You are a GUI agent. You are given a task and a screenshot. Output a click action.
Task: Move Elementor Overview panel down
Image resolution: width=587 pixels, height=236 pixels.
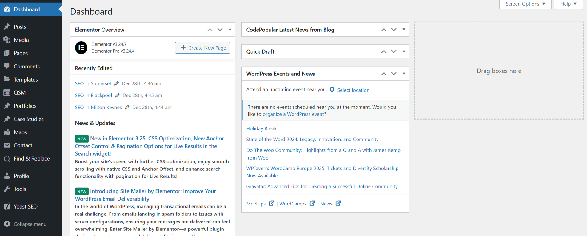coord(220,30)
